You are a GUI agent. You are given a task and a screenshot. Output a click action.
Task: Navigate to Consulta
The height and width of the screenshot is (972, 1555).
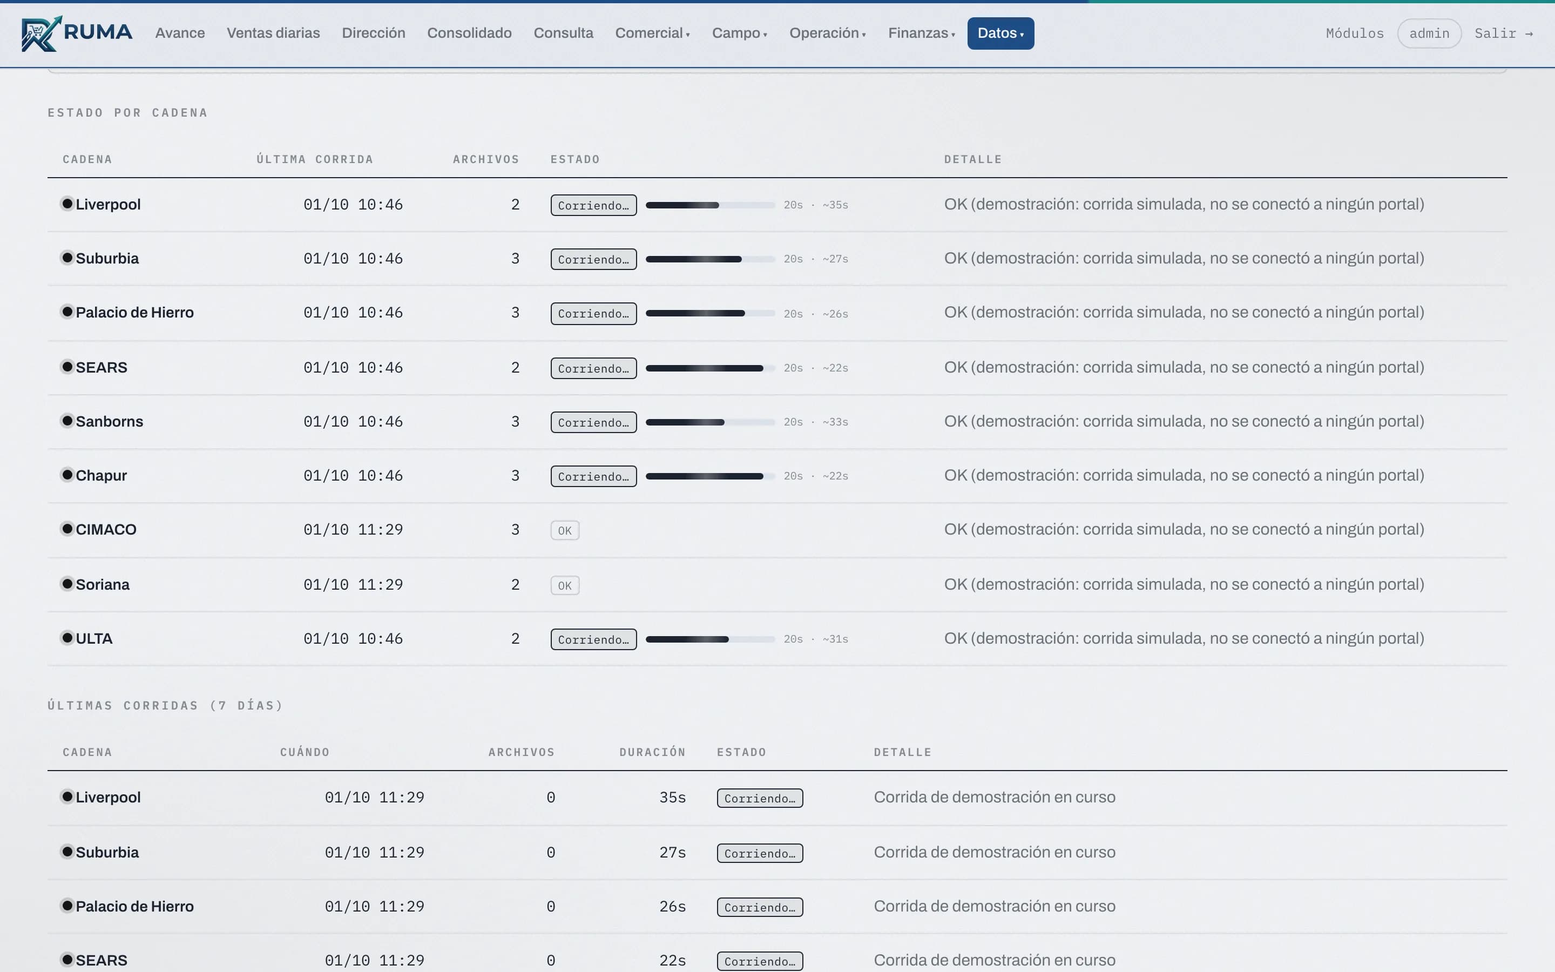(x=563, y=33)
